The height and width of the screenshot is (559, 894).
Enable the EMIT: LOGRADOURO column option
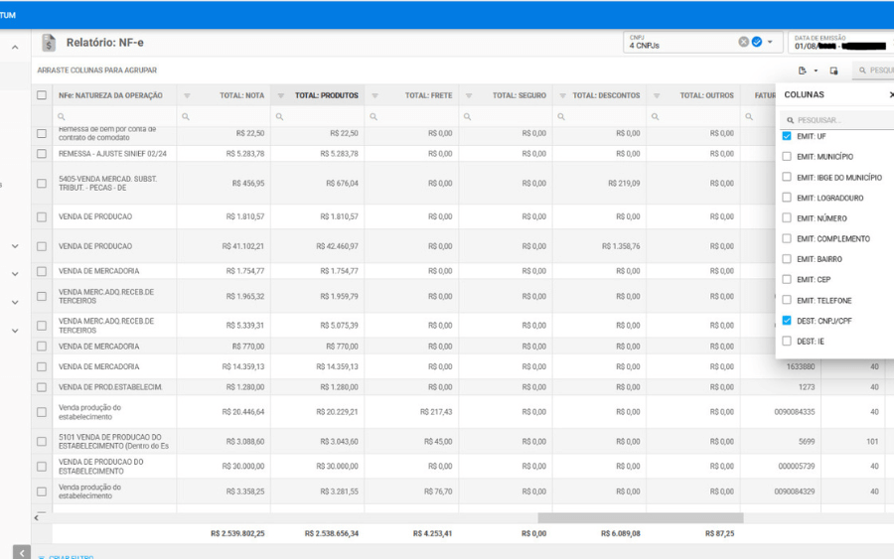(787, 198)
